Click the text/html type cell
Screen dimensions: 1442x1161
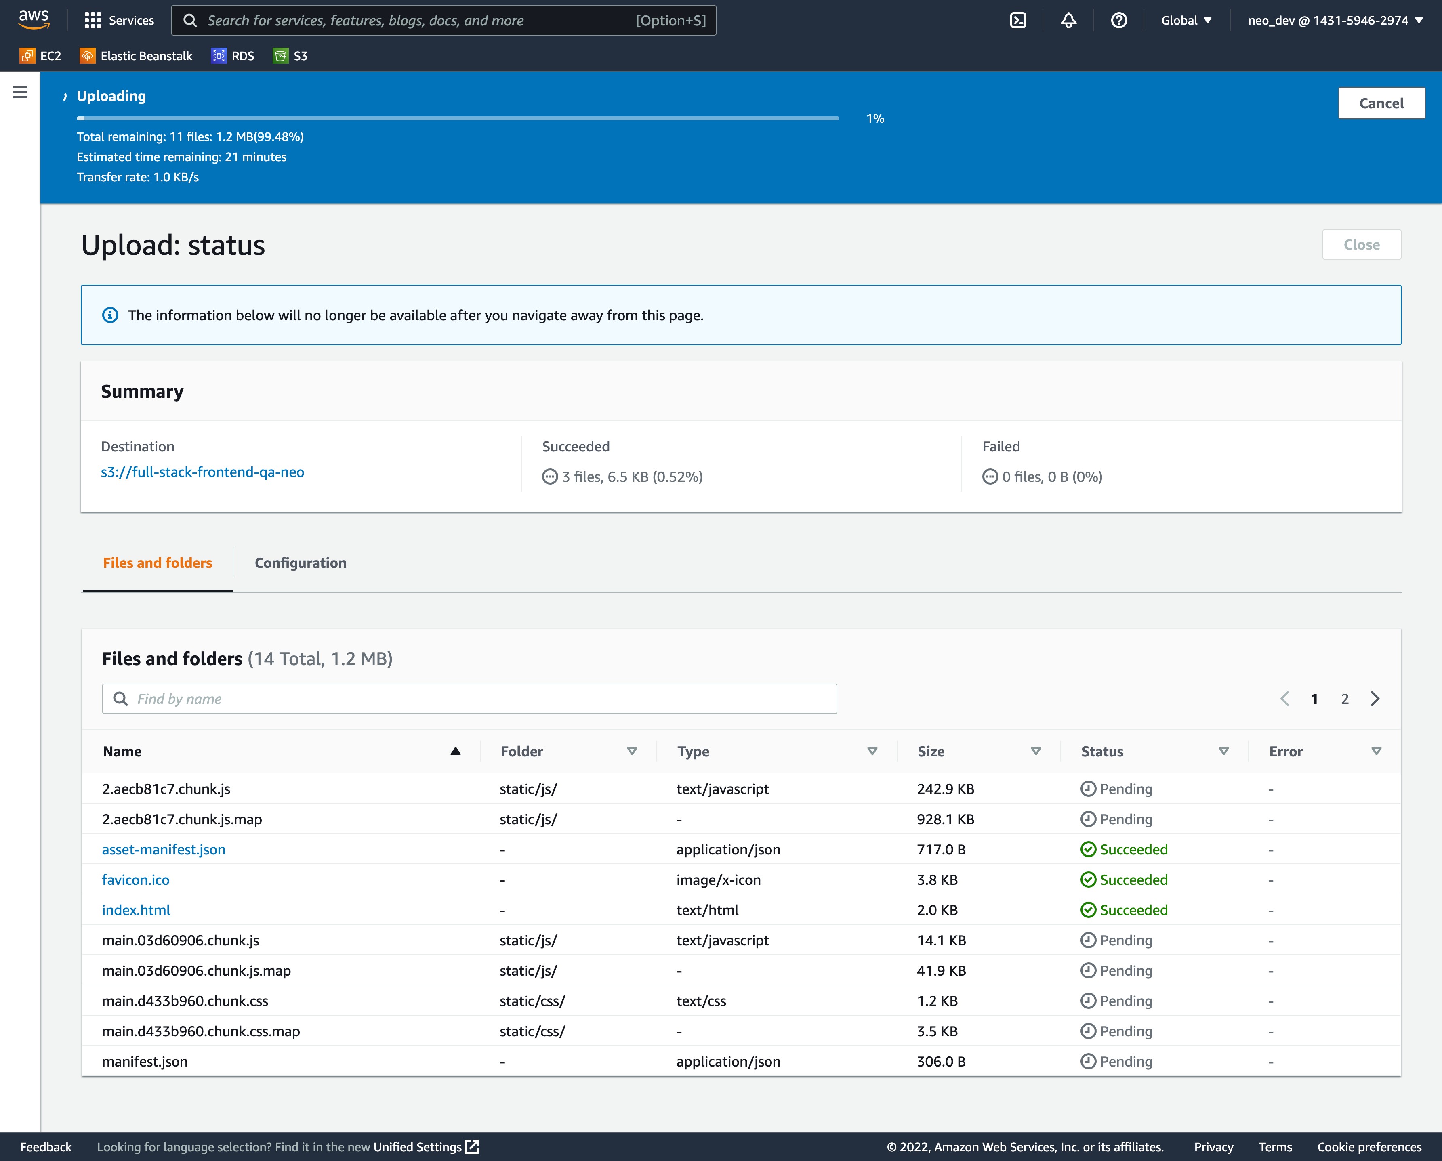click(x=708, y=910)
